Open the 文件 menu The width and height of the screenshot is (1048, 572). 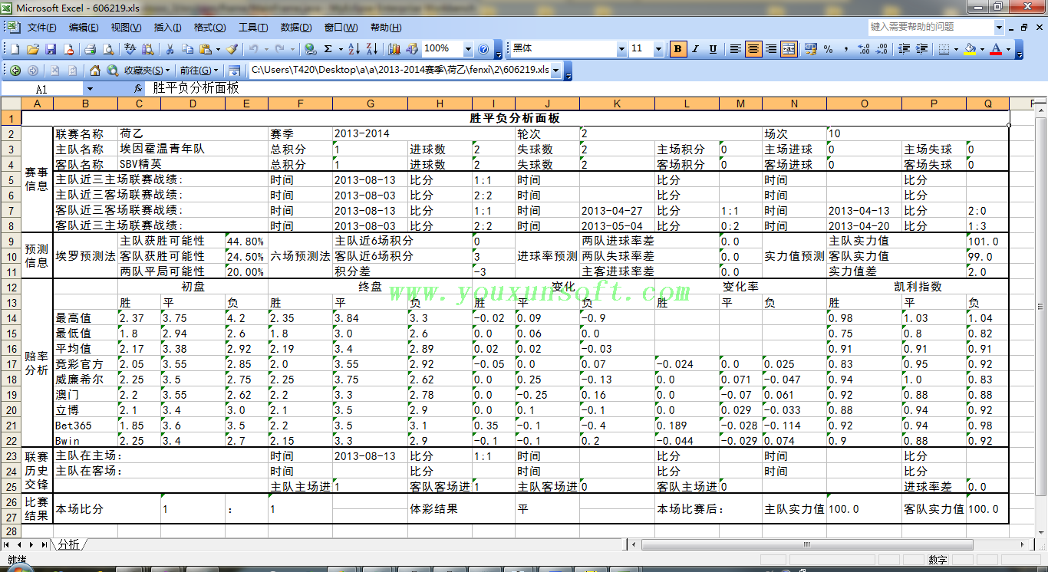pyautogui.click(x=41, y=28)
